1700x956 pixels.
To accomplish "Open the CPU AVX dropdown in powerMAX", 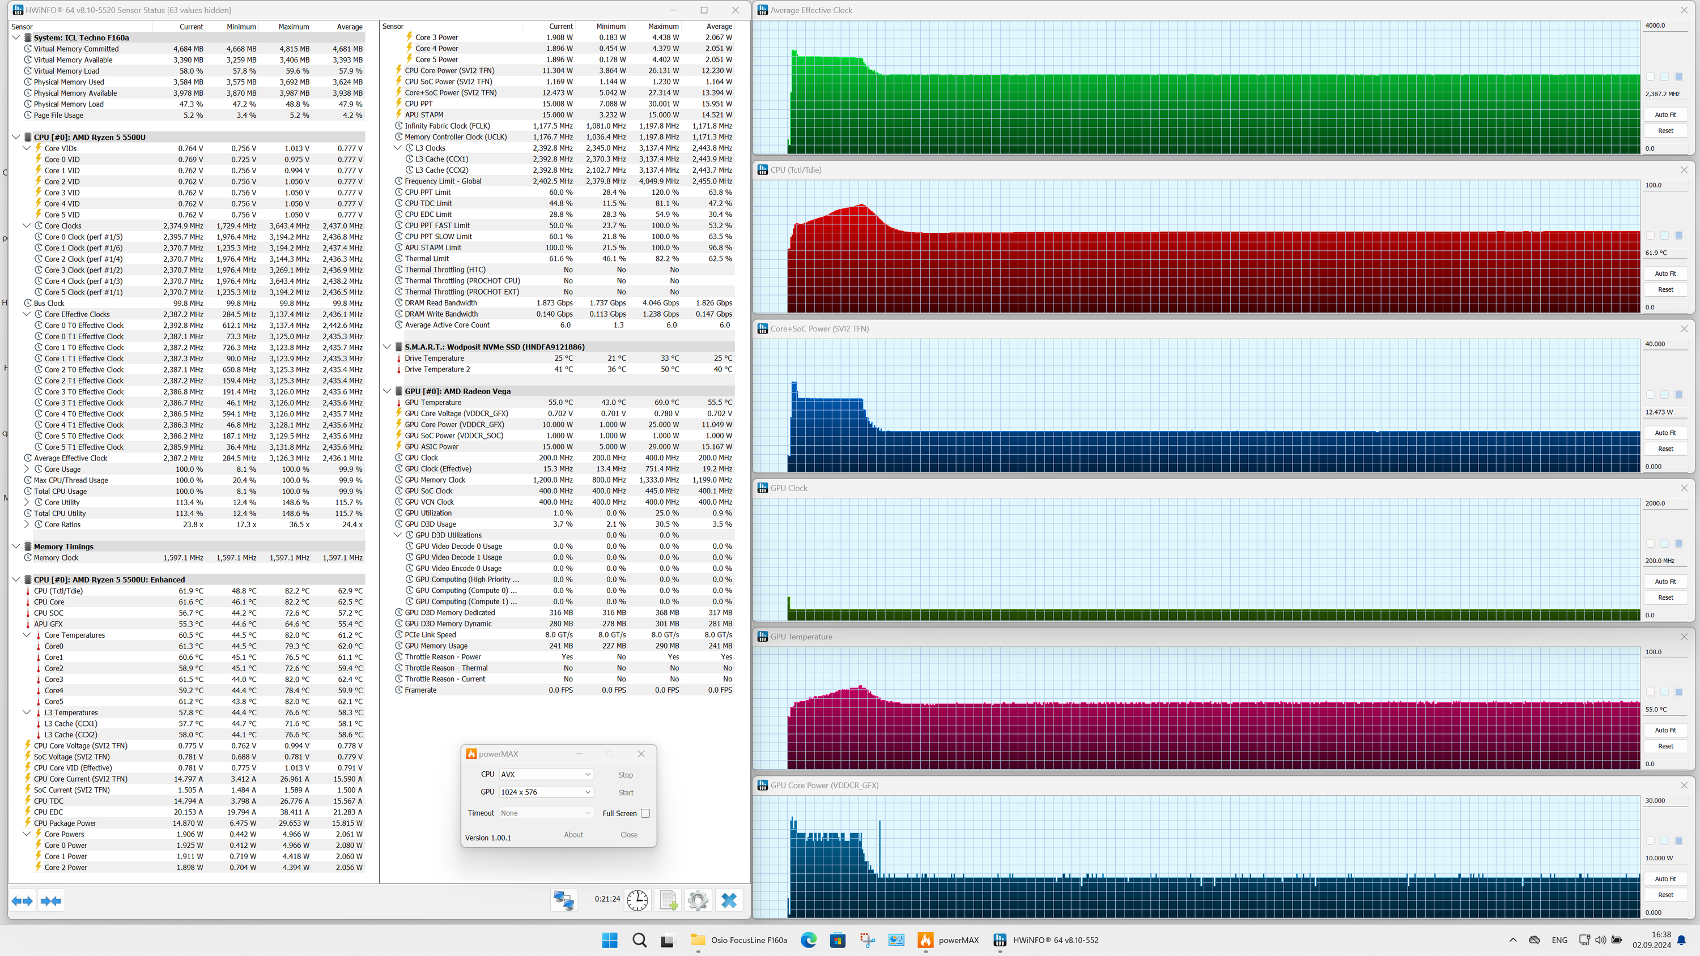I will (x=546, y=775).
